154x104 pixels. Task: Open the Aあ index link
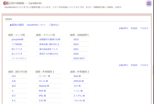(x=14, y=81)
